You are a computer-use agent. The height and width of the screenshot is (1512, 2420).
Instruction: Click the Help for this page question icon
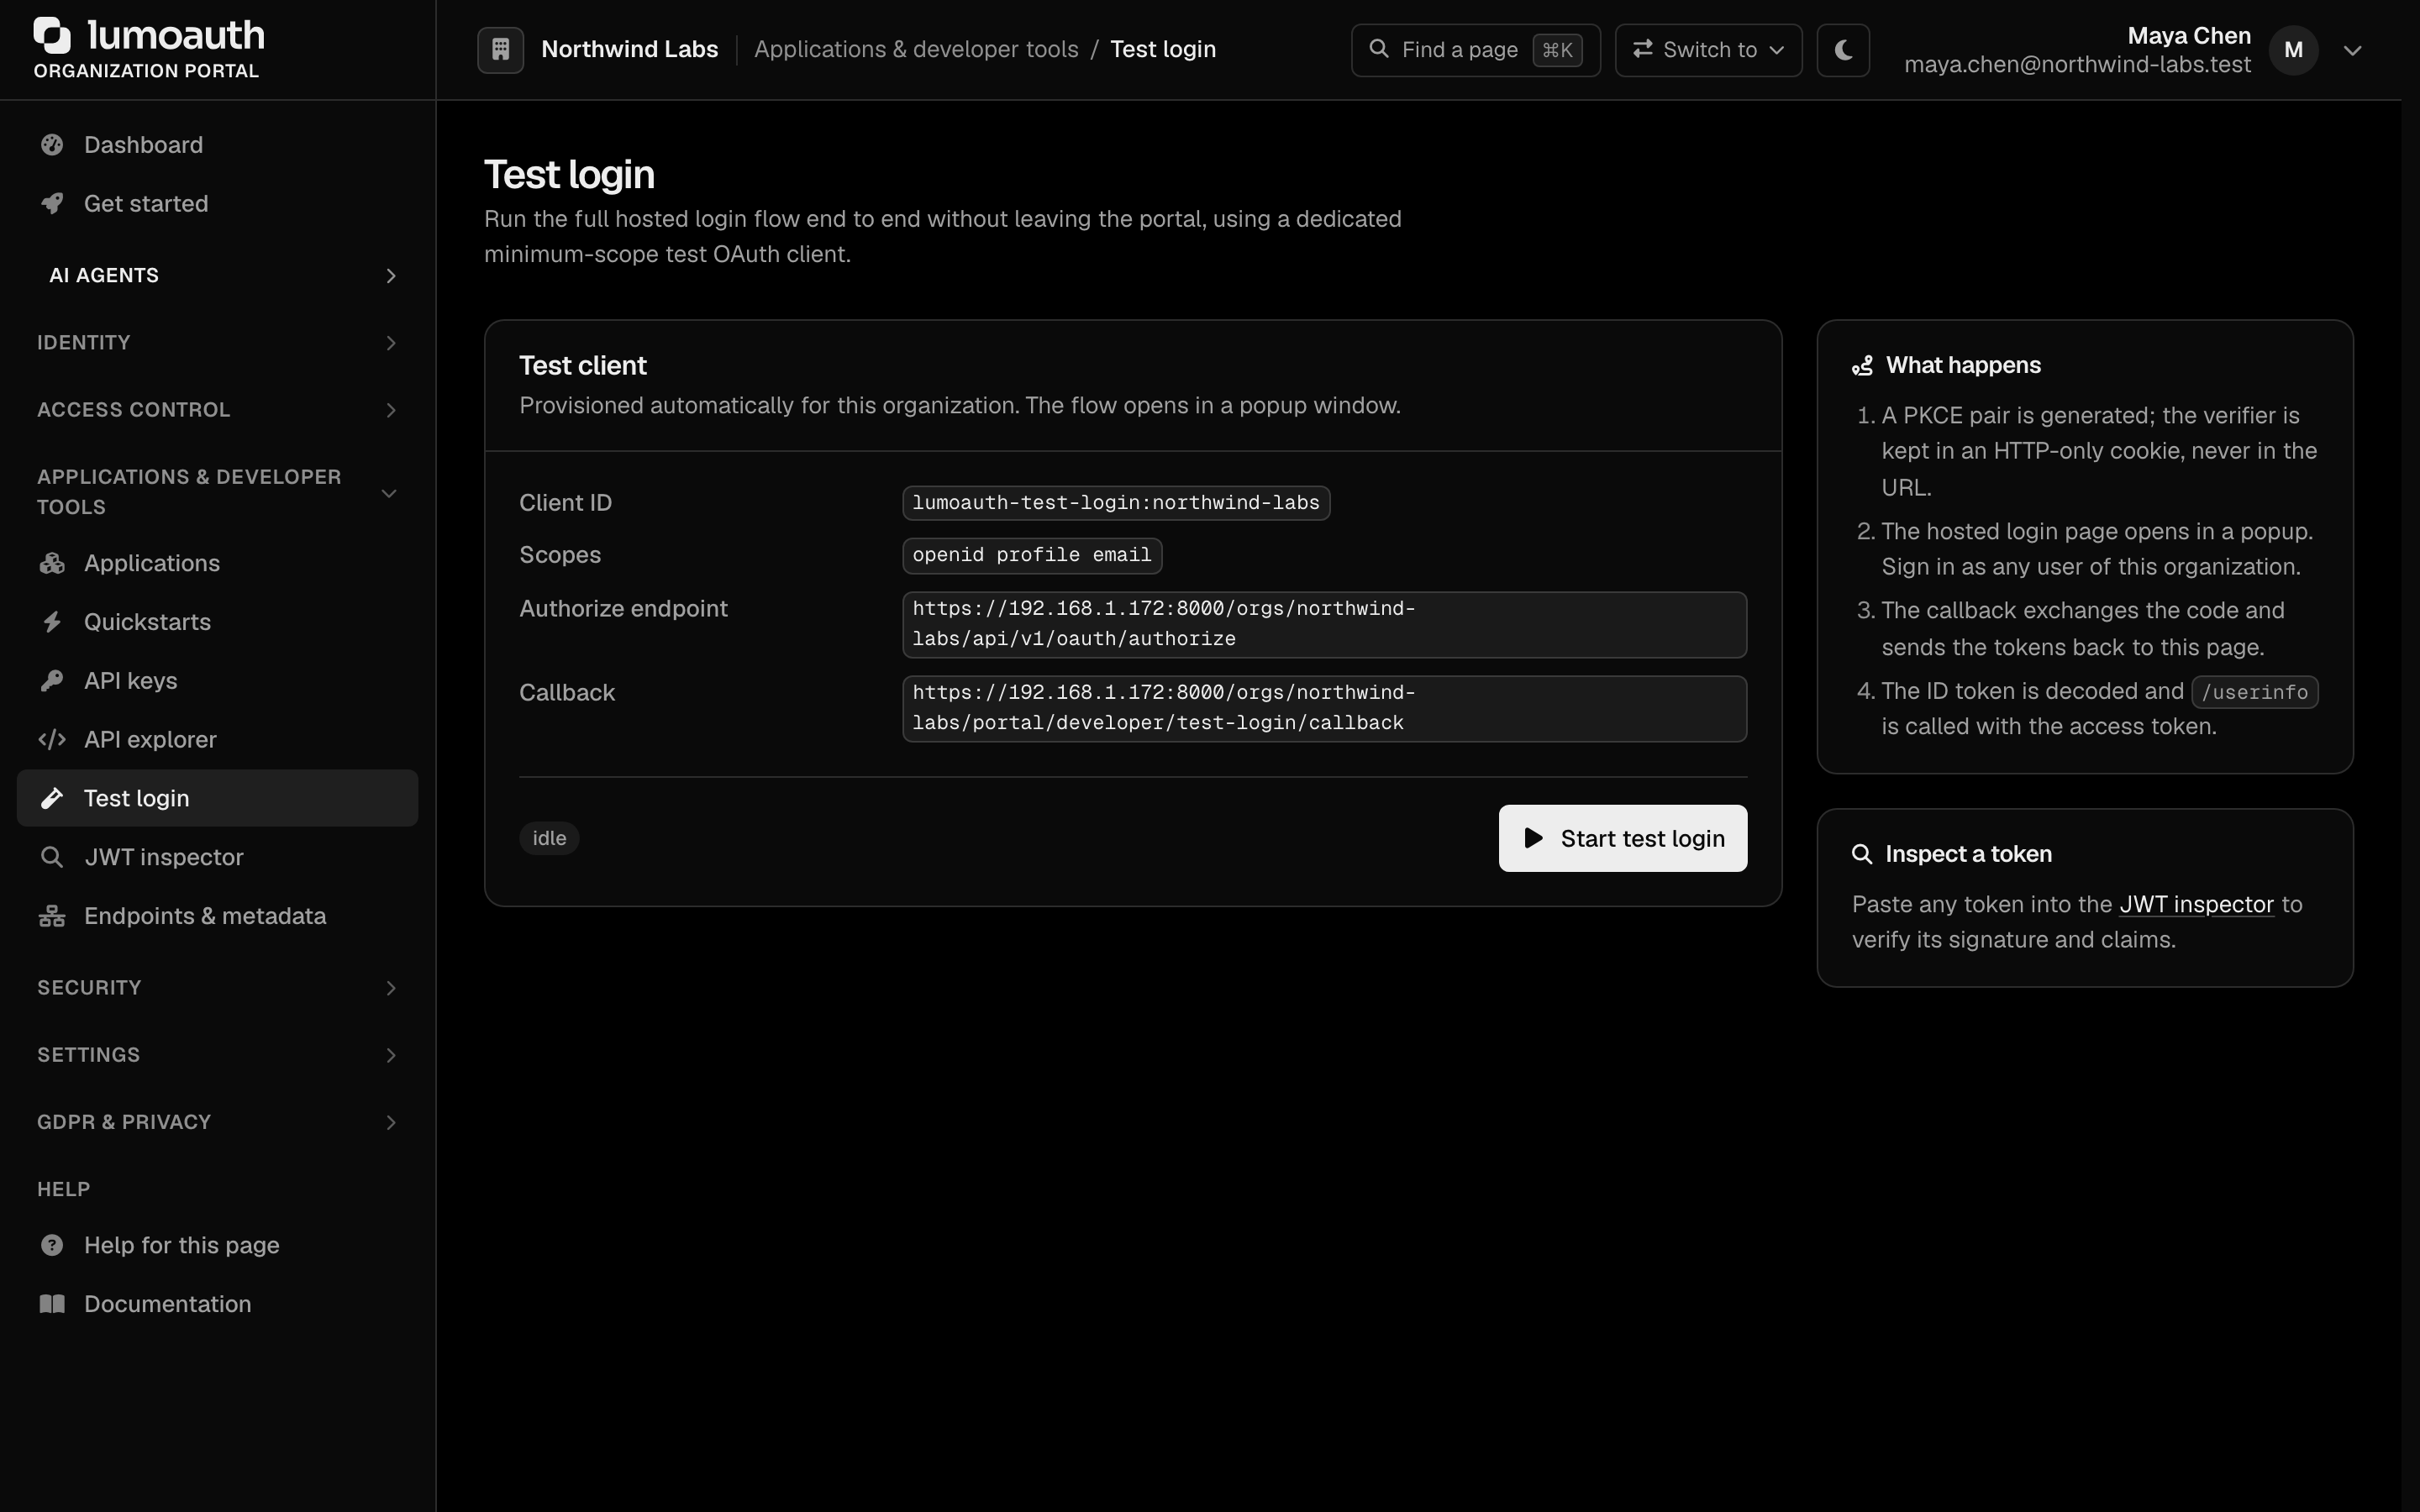point(52,1245)
